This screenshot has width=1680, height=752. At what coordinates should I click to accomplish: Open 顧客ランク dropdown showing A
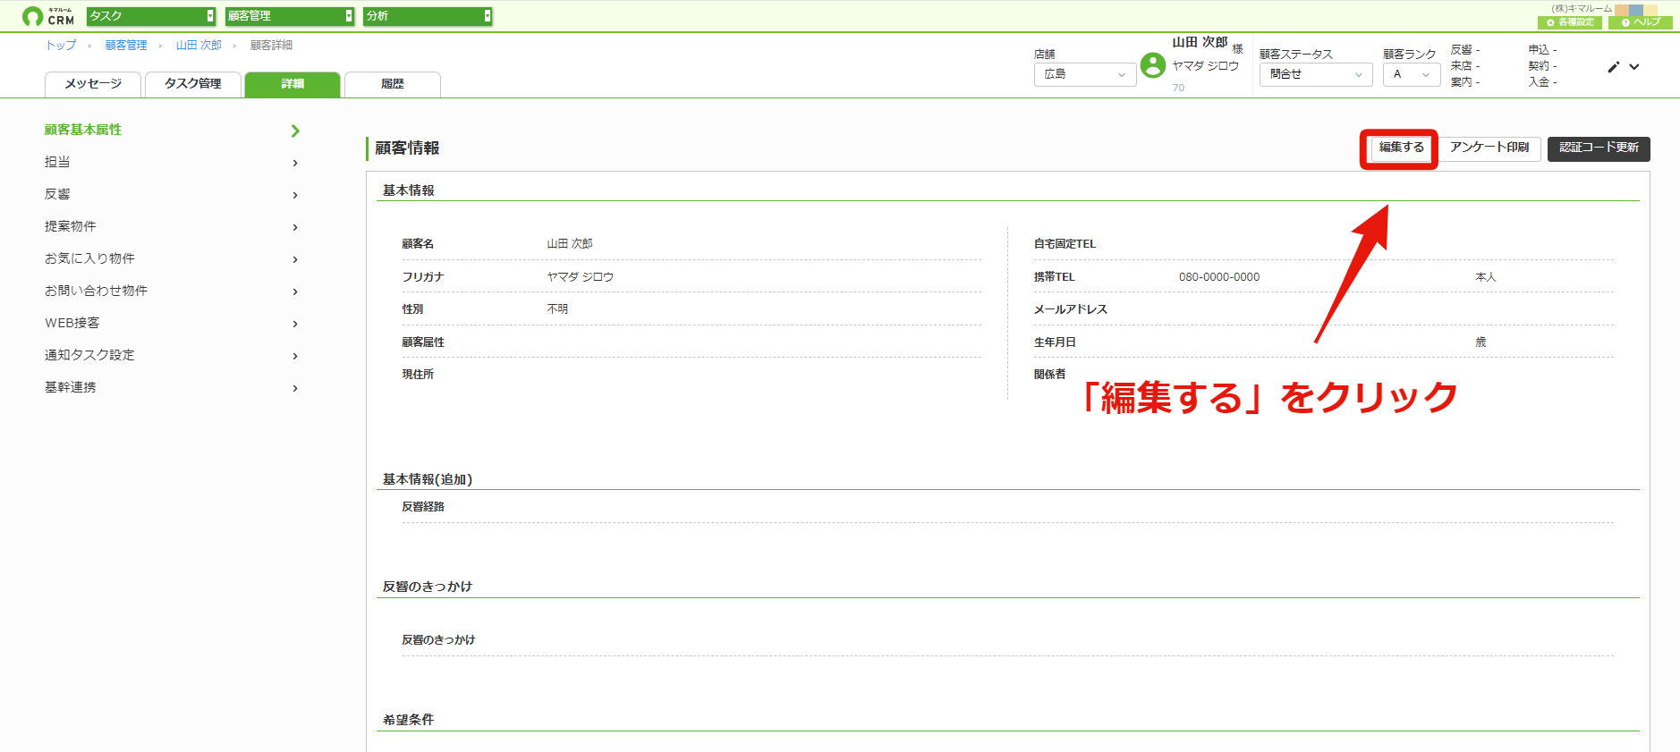1412,74
